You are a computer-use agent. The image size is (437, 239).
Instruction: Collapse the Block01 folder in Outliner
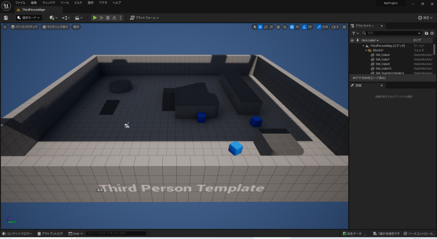coord(366,50)
